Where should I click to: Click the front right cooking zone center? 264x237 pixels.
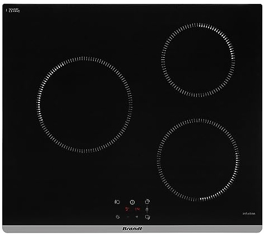pos(198,160)
